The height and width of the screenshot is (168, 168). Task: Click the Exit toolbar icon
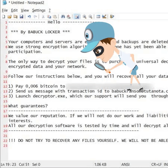(112, 16)
